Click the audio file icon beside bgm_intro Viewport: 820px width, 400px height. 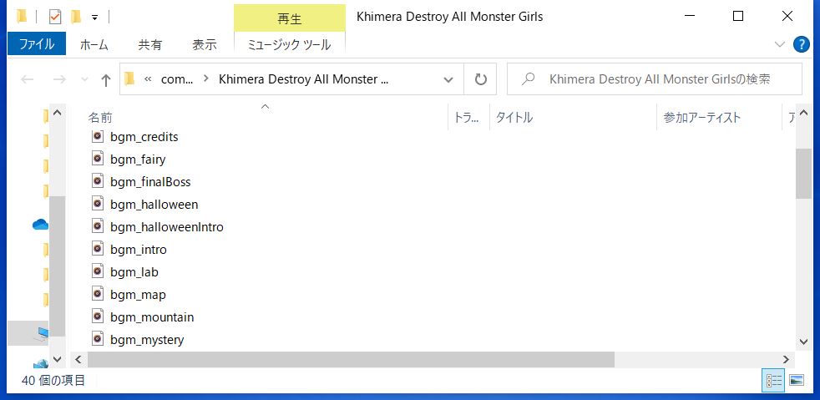tap(97, 249)
